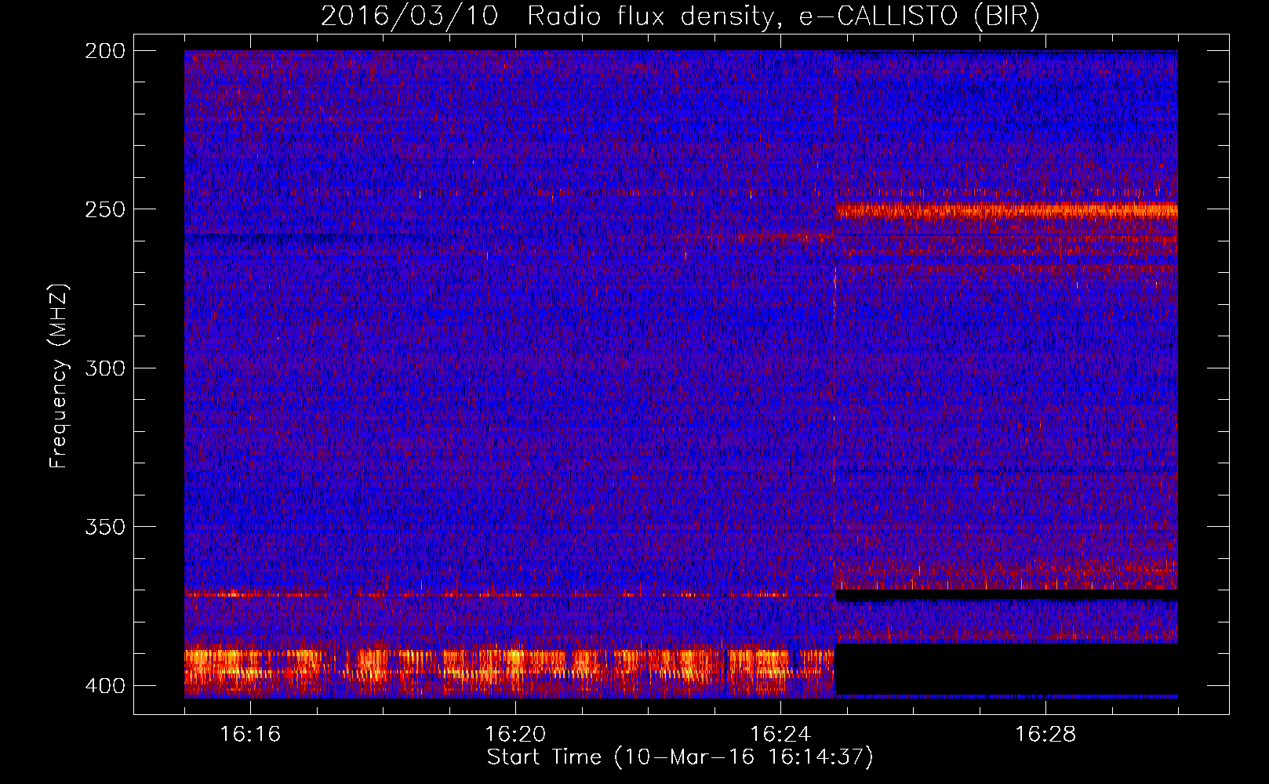Click the 16:24 time tick label

[x=780, y=734]
